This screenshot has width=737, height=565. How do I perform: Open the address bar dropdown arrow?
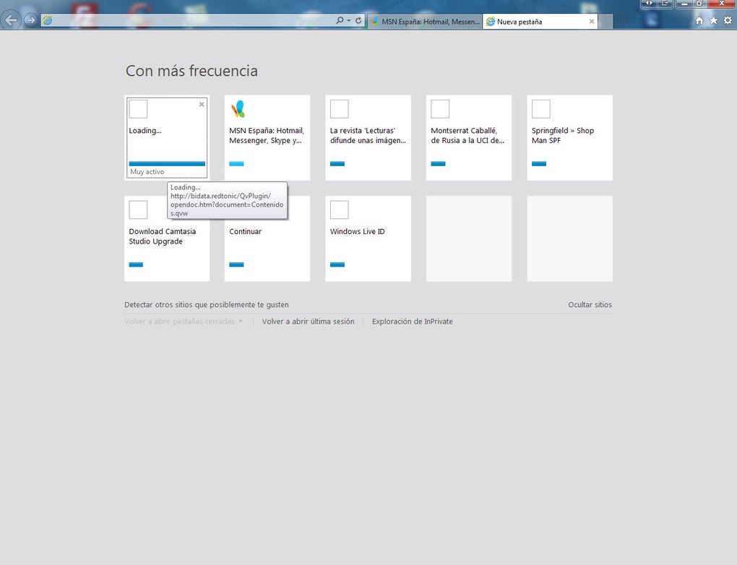[x=349, y=21]
